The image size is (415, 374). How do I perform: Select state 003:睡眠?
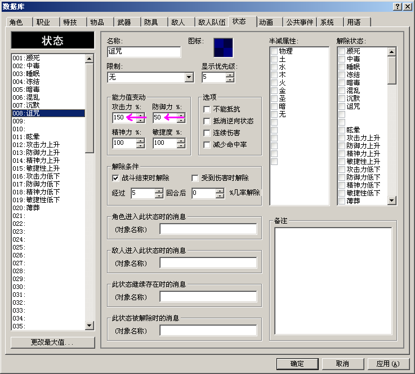(48, 74)
